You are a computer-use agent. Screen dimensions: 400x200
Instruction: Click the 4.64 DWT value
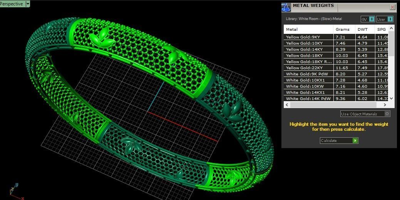[x=362, y=37]
